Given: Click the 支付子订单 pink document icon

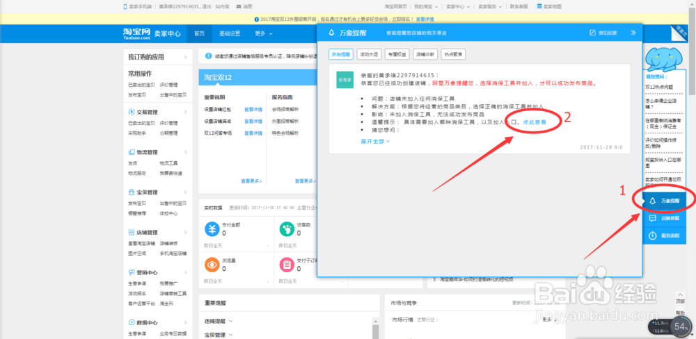Looking at the screenshot, I should [x=287, y=265].
